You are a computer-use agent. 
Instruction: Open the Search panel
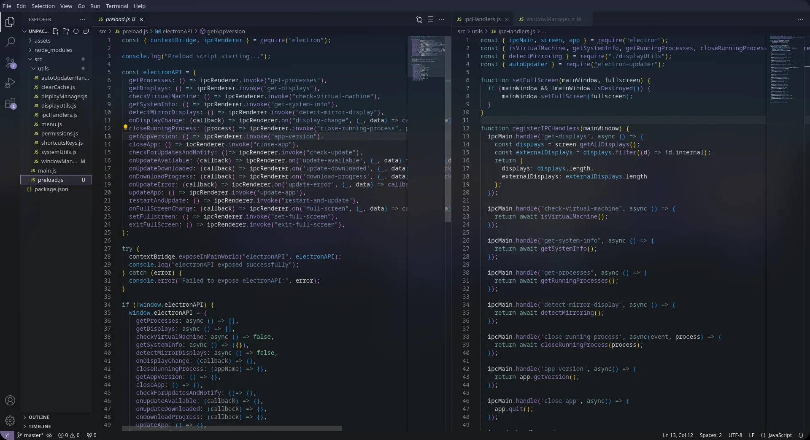10,42
